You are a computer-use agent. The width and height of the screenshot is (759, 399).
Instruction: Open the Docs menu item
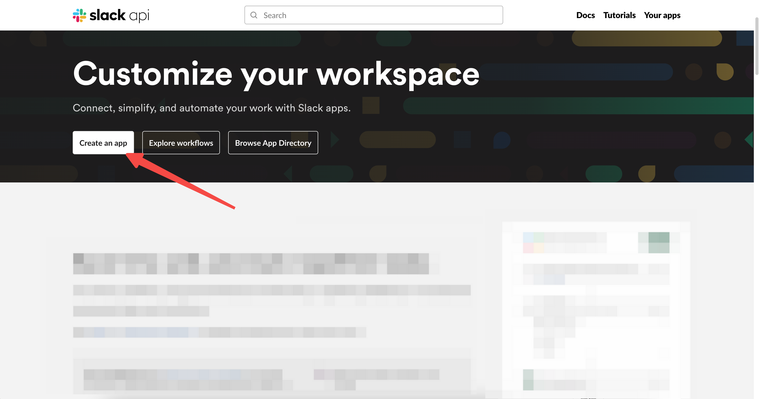tap(585, 15)
